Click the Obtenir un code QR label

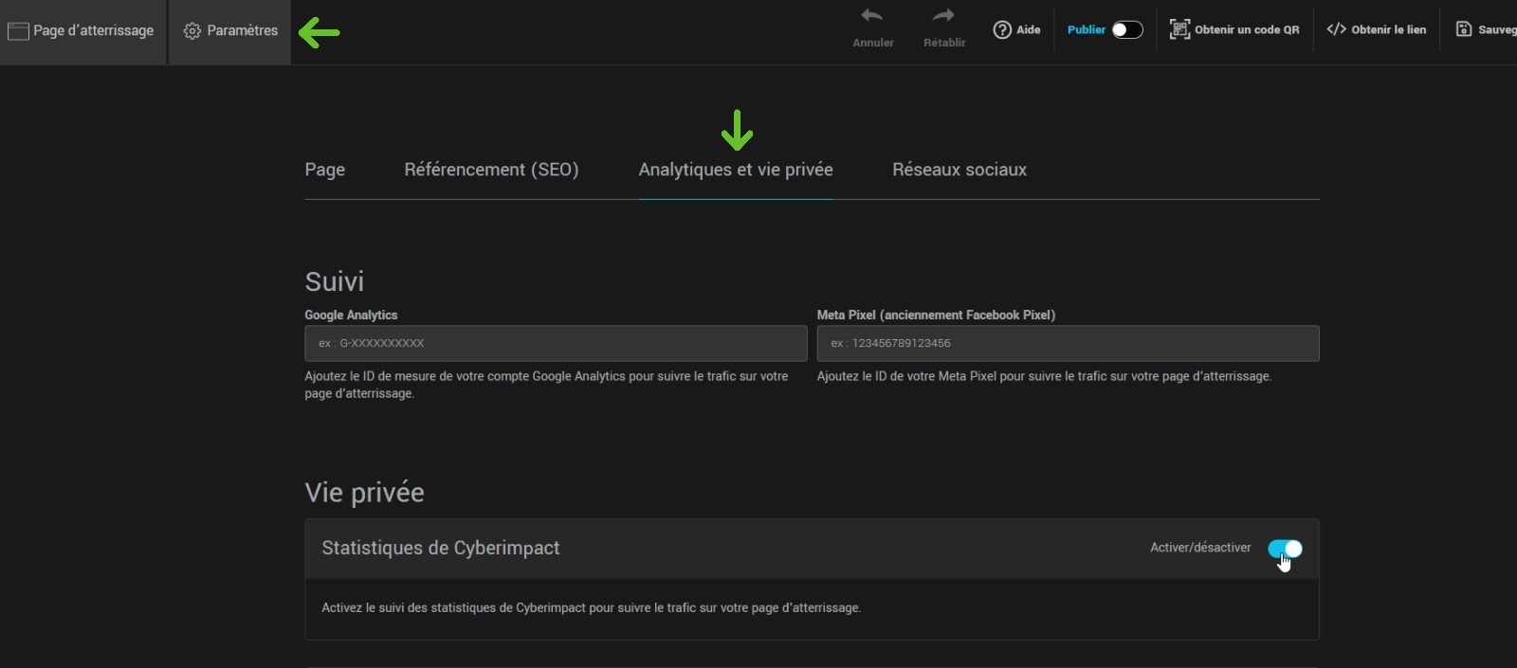pos(1247,30)
